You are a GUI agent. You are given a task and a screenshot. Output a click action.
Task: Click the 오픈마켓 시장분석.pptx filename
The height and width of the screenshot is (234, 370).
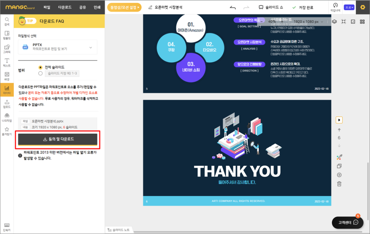pyautogui.click(x=47, y=121)
